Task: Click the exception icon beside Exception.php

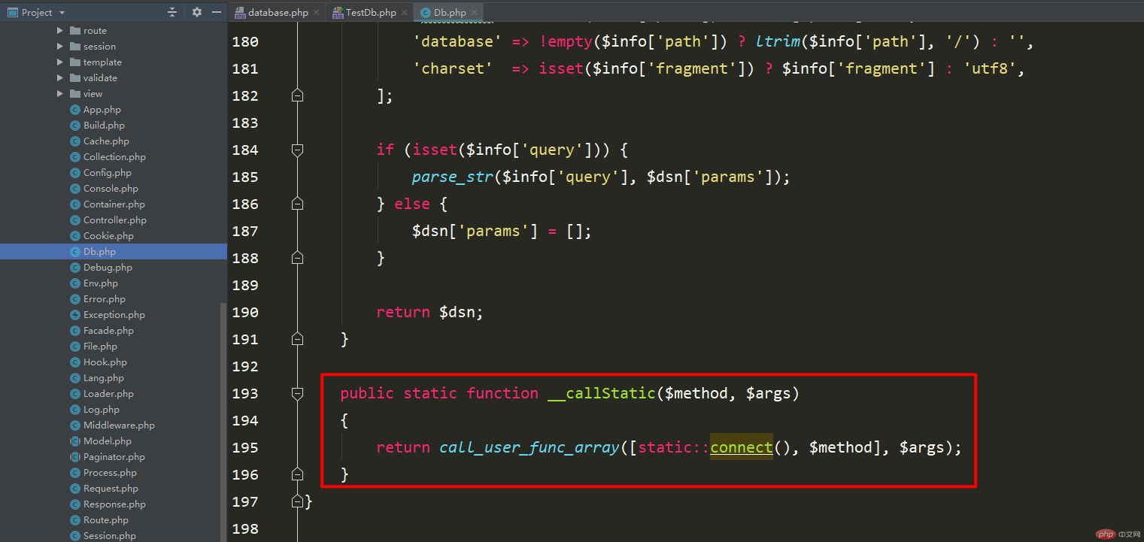Action: [x=75, y=315]
